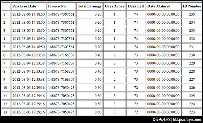203x123 pixels.
Task: Select row number "13" in first column
Action: tap(6, 112)
